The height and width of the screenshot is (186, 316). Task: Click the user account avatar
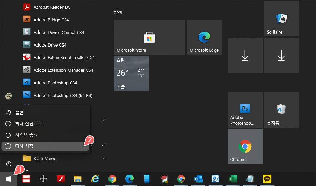coord(9,96)
